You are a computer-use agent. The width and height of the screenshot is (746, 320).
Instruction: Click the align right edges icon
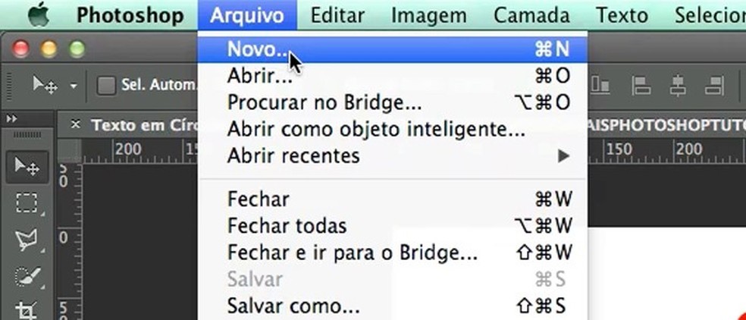(x=714, y=86)
